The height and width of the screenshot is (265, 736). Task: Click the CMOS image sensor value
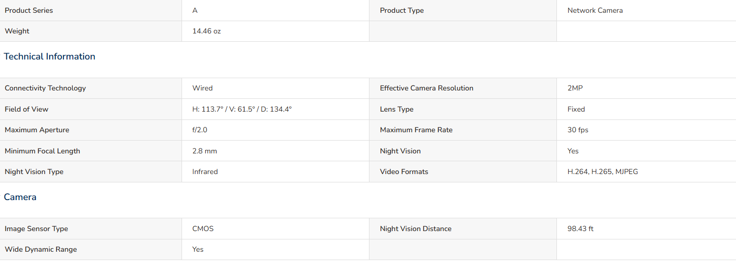click(203, 229)
